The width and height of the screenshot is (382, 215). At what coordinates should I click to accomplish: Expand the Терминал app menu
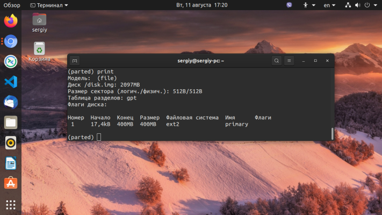49,5
